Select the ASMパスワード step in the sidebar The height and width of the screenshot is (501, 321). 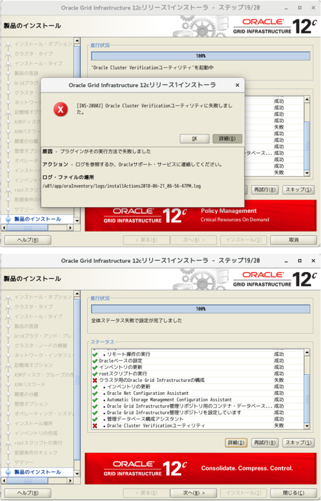click(30, 385)
